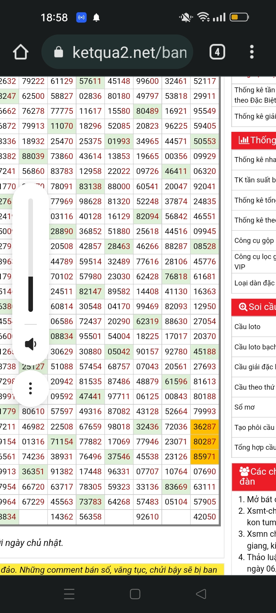
Task: Select the Công cụ gộp menu item
Action: (x=254, y=241)
